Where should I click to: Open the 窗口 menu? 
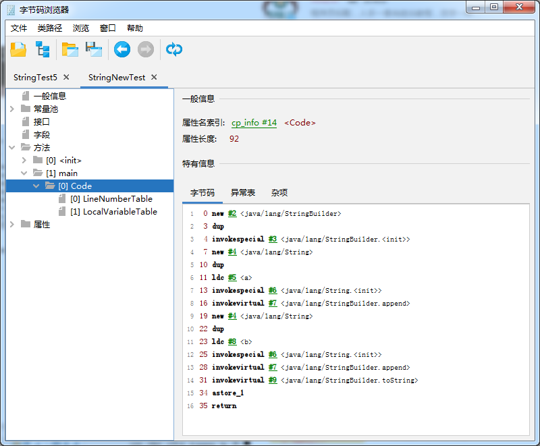108,28
